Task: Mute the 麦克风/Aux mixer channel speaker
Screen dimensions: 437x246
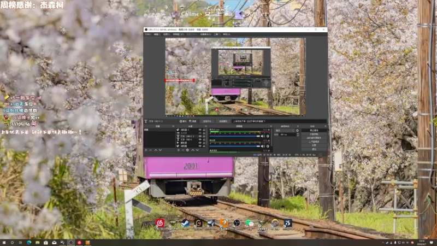Action: click(x=262, y=136)
